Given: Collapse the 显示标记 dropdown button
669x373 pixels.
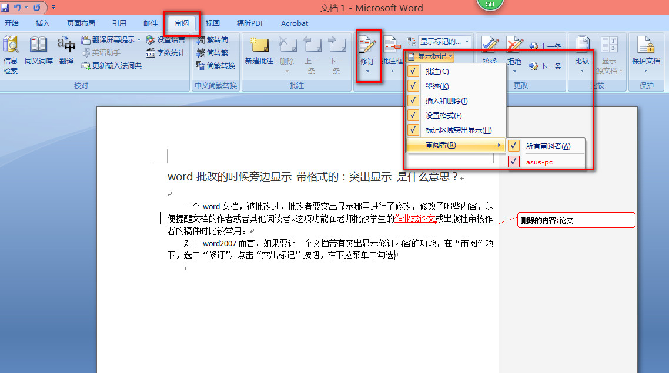Looking at the screenshot, I should (x=430, y=56).
